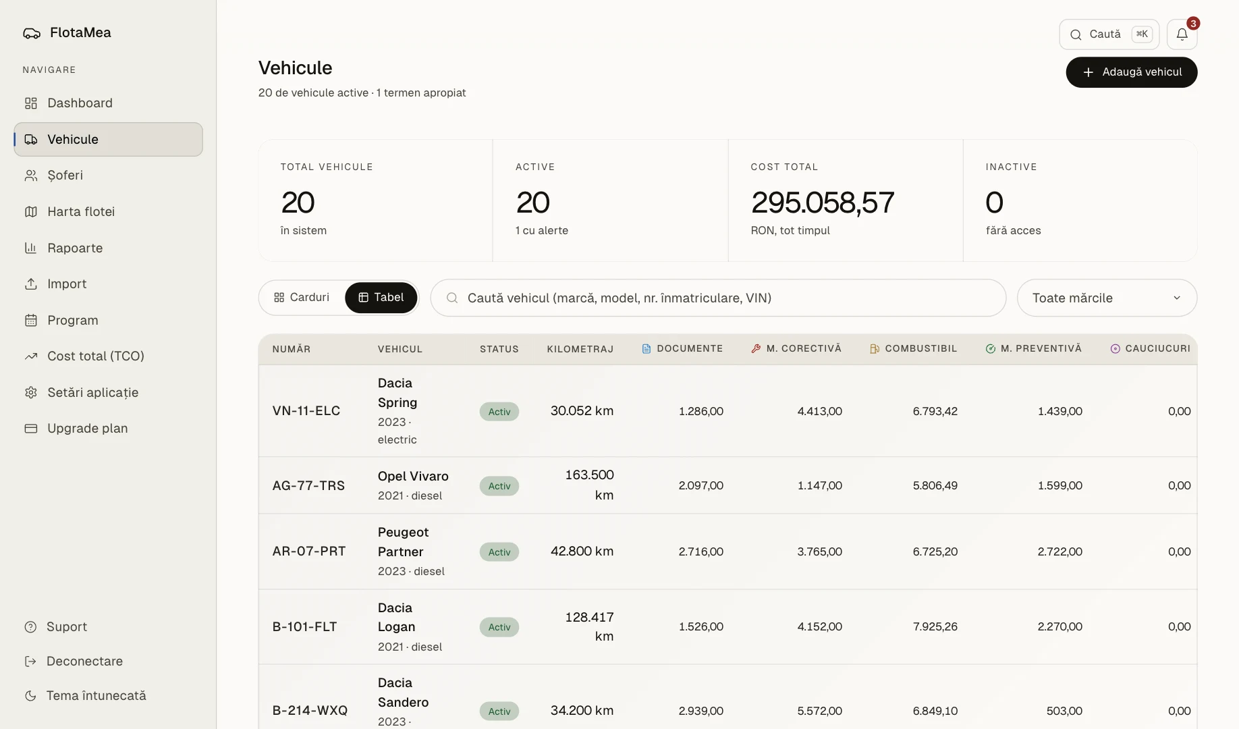This screenshot has width=1239, height=729.
Task: Open the Caută global search button
Action: click(1109, 34)
